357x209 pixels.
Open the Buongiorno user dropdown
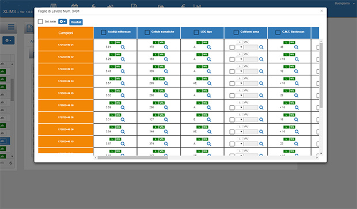pos(344,3)
